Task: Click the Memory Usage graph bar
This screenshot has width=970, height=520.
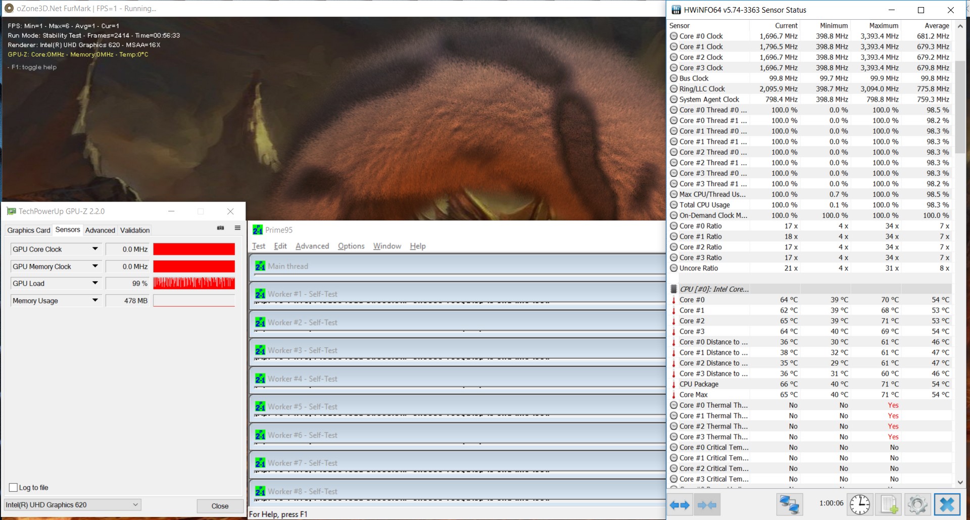Action: point(194,301)
